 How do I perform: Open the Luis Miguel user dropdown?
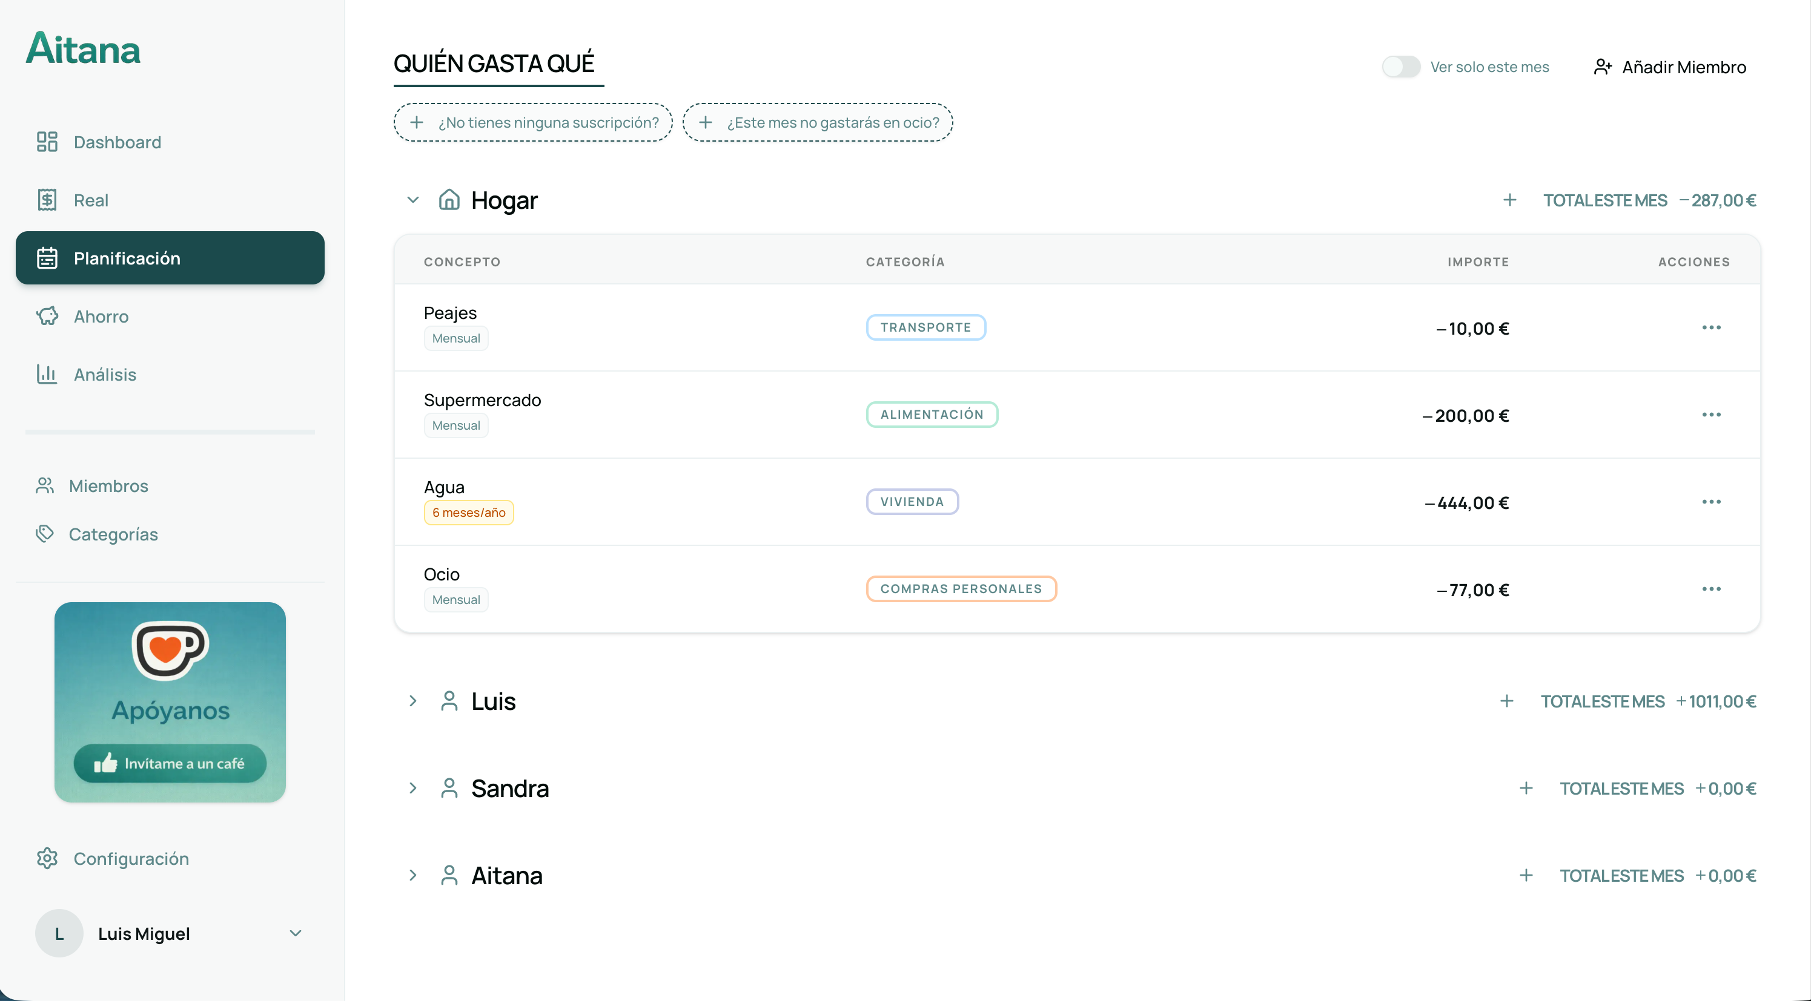[x=296, y=933]
